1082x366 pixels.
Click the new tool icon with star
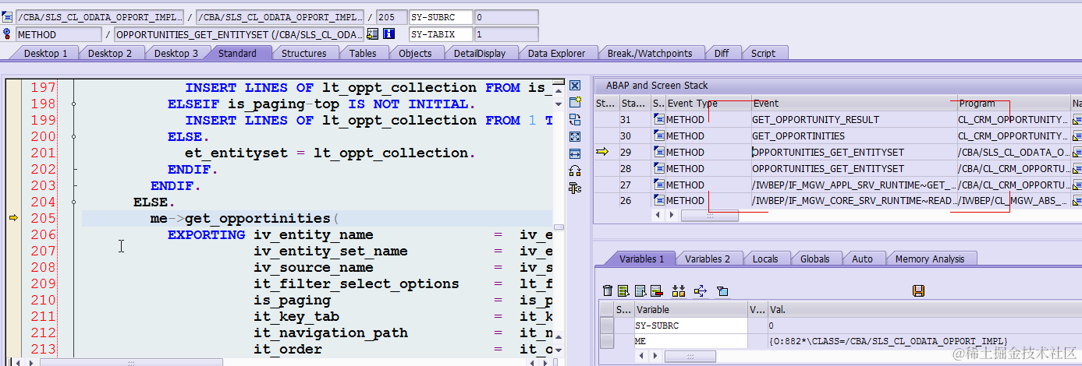(x=575, y=103)
